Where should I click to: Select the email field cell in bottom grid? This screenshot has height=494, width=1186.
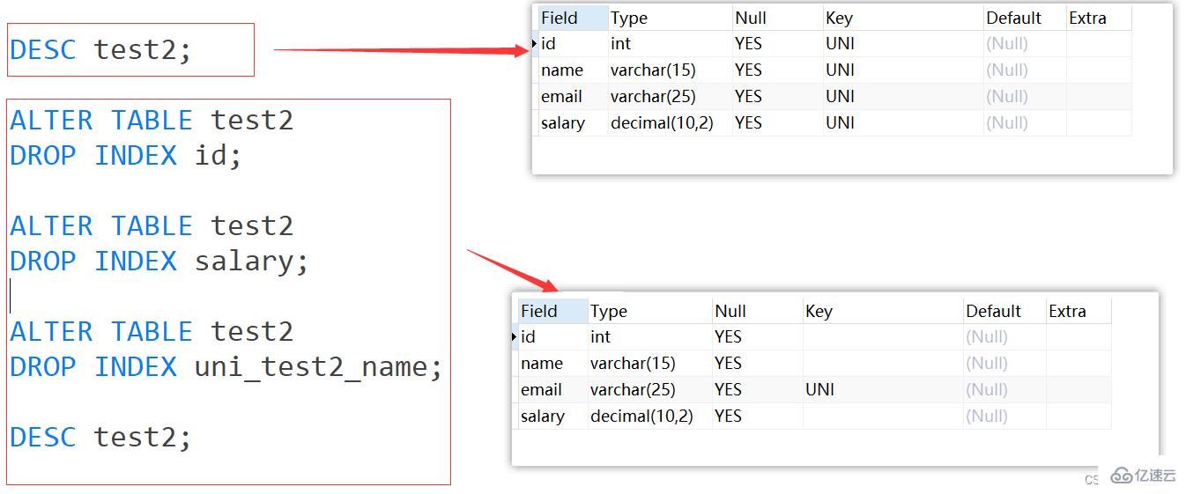click(552, 390)
